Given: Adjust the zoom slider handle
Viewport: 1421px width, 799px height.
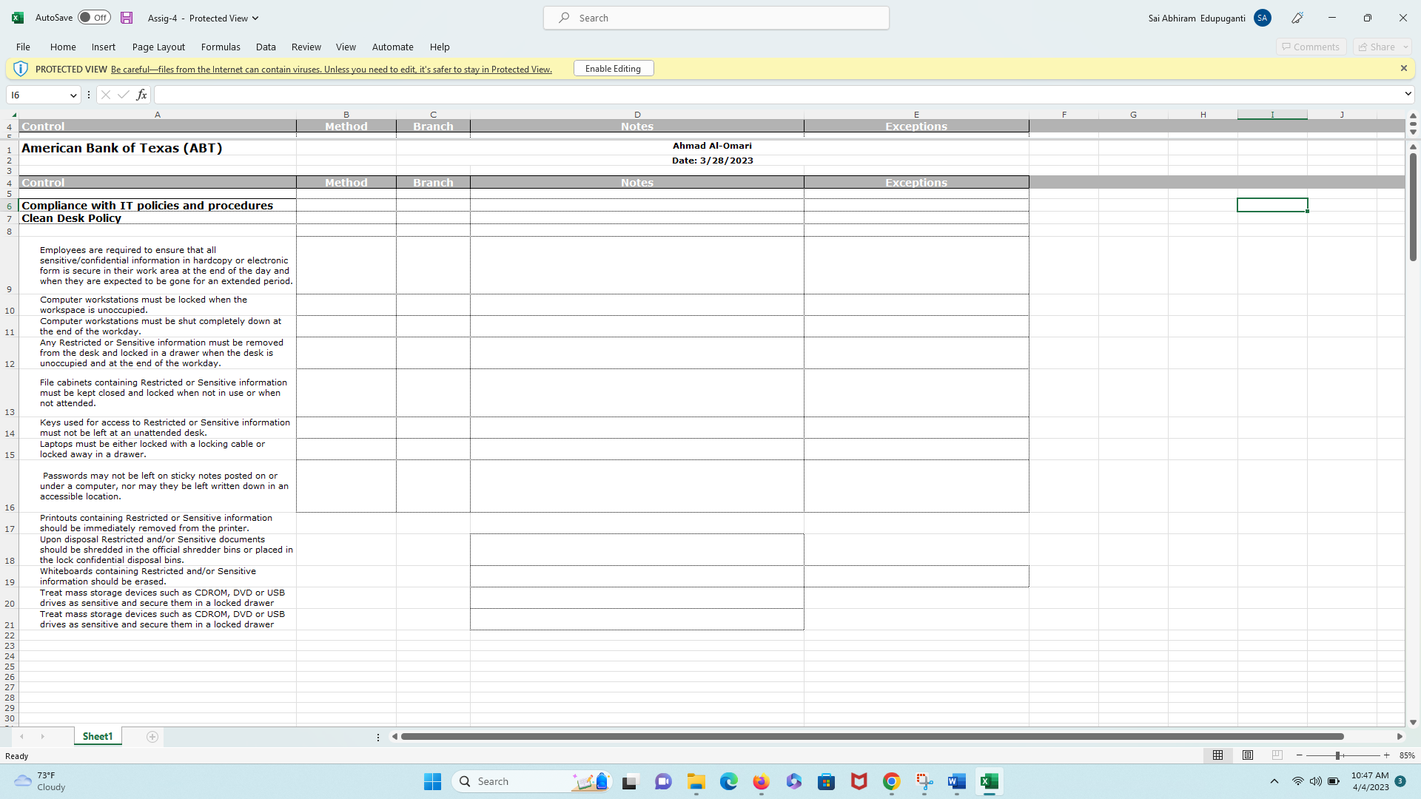Looking at the screenshot, I should [1337, 755].
